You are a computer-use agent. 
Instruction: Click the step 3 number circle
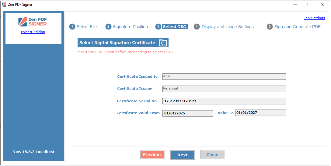(158, 27)
